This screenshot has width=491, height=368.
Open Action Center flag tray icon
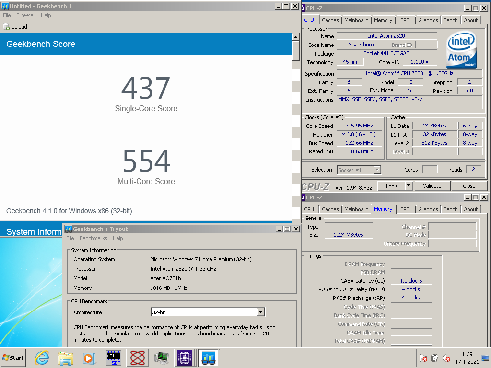423,358
